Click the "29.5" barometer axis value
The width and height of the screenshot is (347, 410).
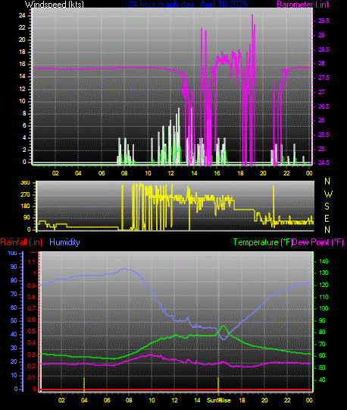[x=324, y=21]
